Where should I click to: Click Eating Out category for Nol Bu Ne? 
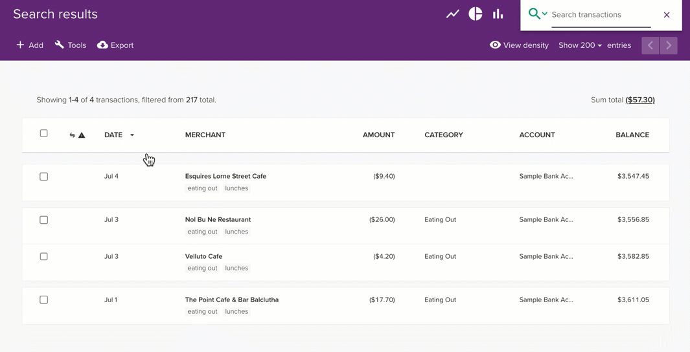440,220
